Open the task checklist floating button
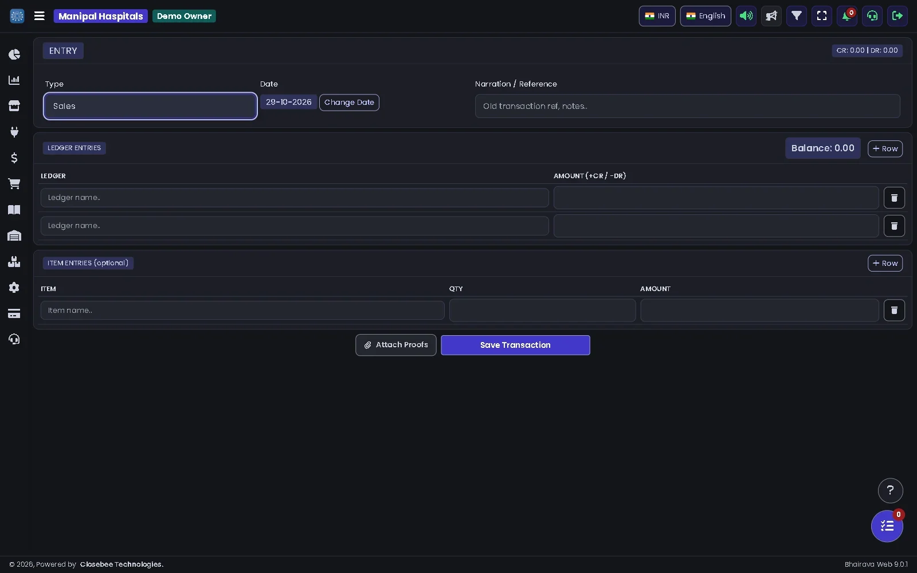This screenshot has height=573, width=917. (x=887, y=526)
